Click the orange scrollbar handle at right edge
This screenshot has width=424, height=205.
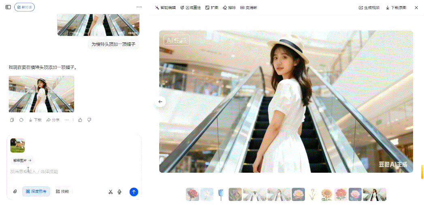422,172
